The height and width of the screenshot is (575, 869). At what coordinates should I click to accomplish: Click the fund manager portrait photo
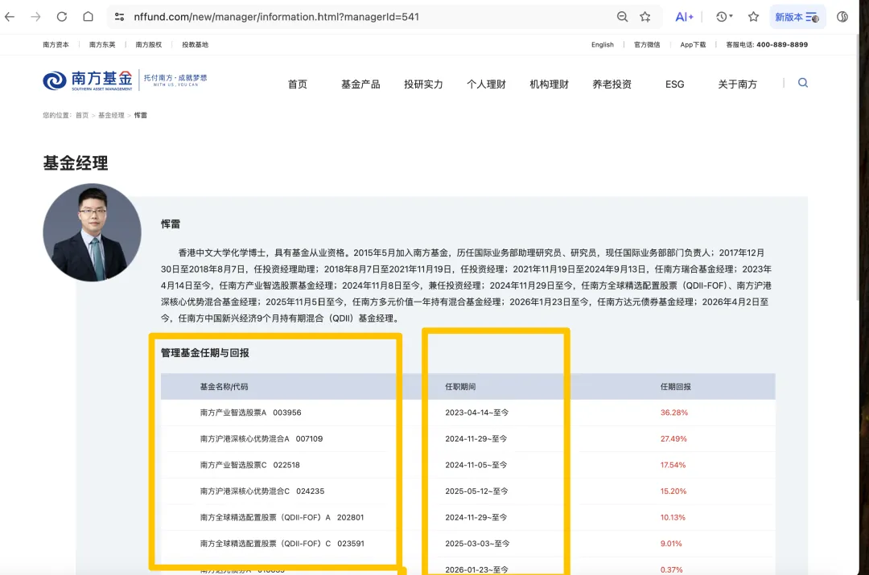[92, 232]
